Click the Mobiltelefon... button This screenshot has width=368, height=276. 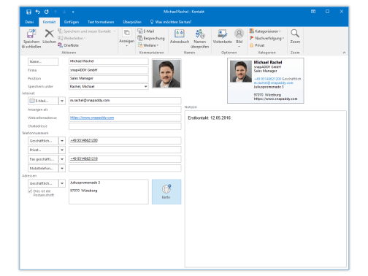(x=43, y=169)
